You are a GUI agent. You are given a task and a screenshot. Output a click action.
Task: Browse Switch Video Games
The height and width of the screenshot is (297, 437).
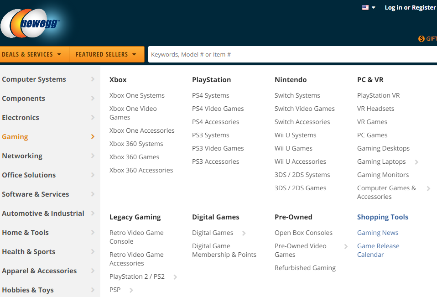(305, 109)
